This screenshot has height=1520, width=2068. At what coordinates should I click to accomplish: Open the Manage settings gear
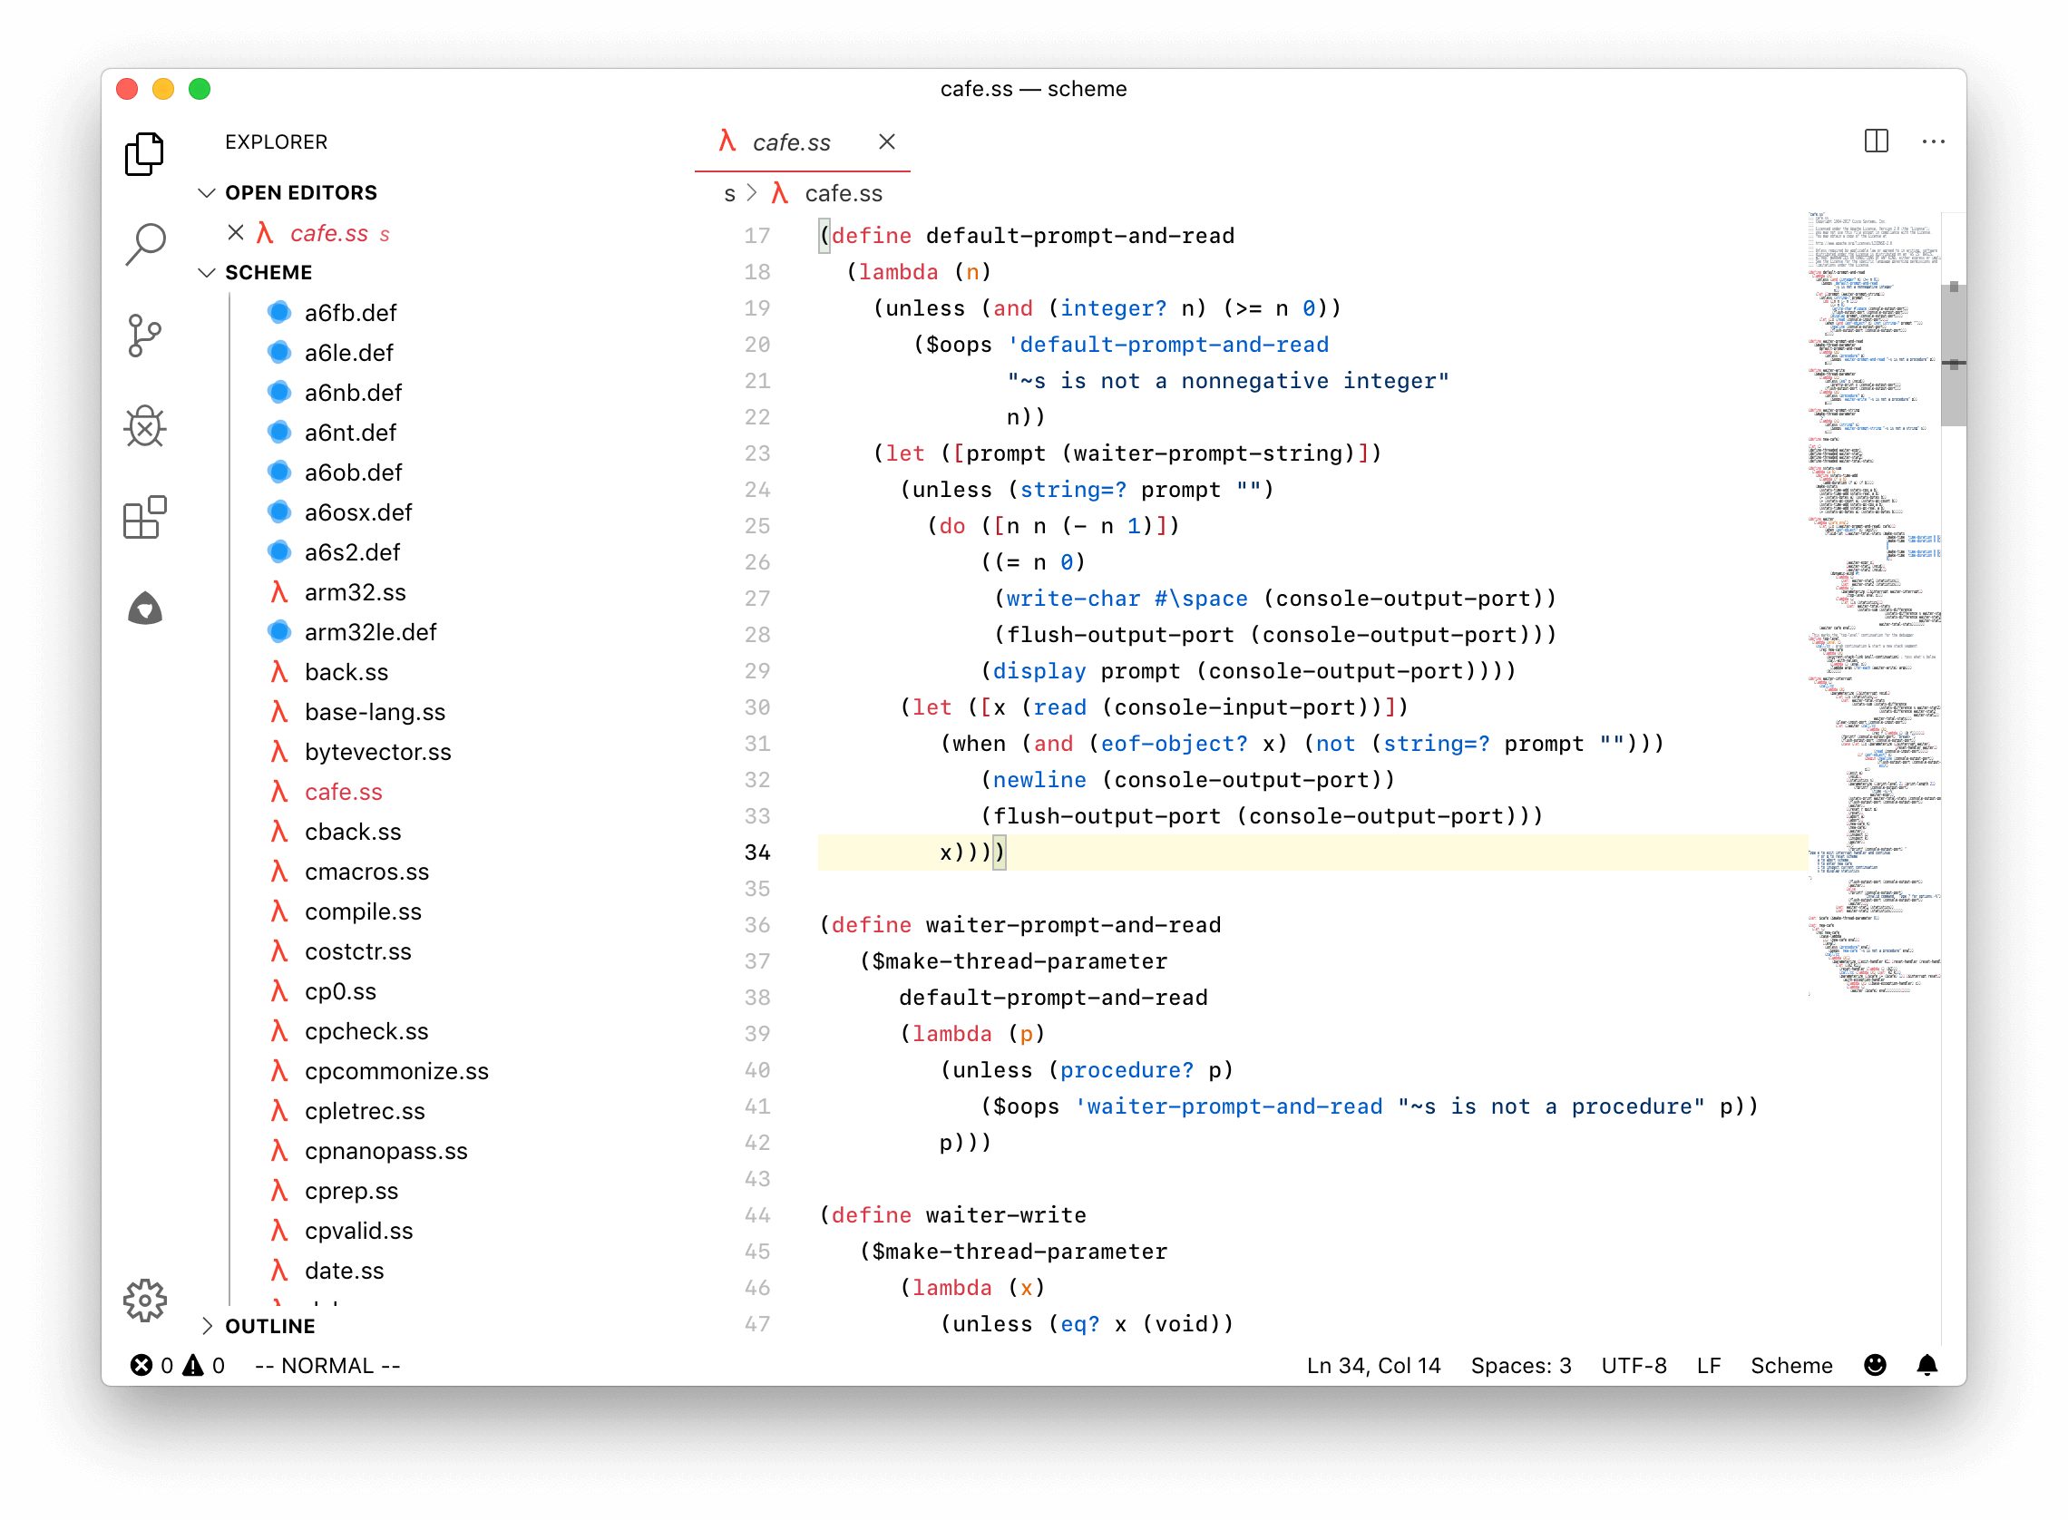tap(144, 1301)
